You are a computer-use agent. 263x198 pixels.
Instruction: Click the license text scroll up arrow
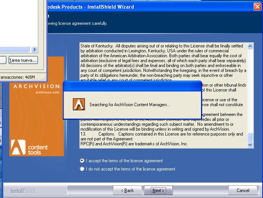click(250, 46)
